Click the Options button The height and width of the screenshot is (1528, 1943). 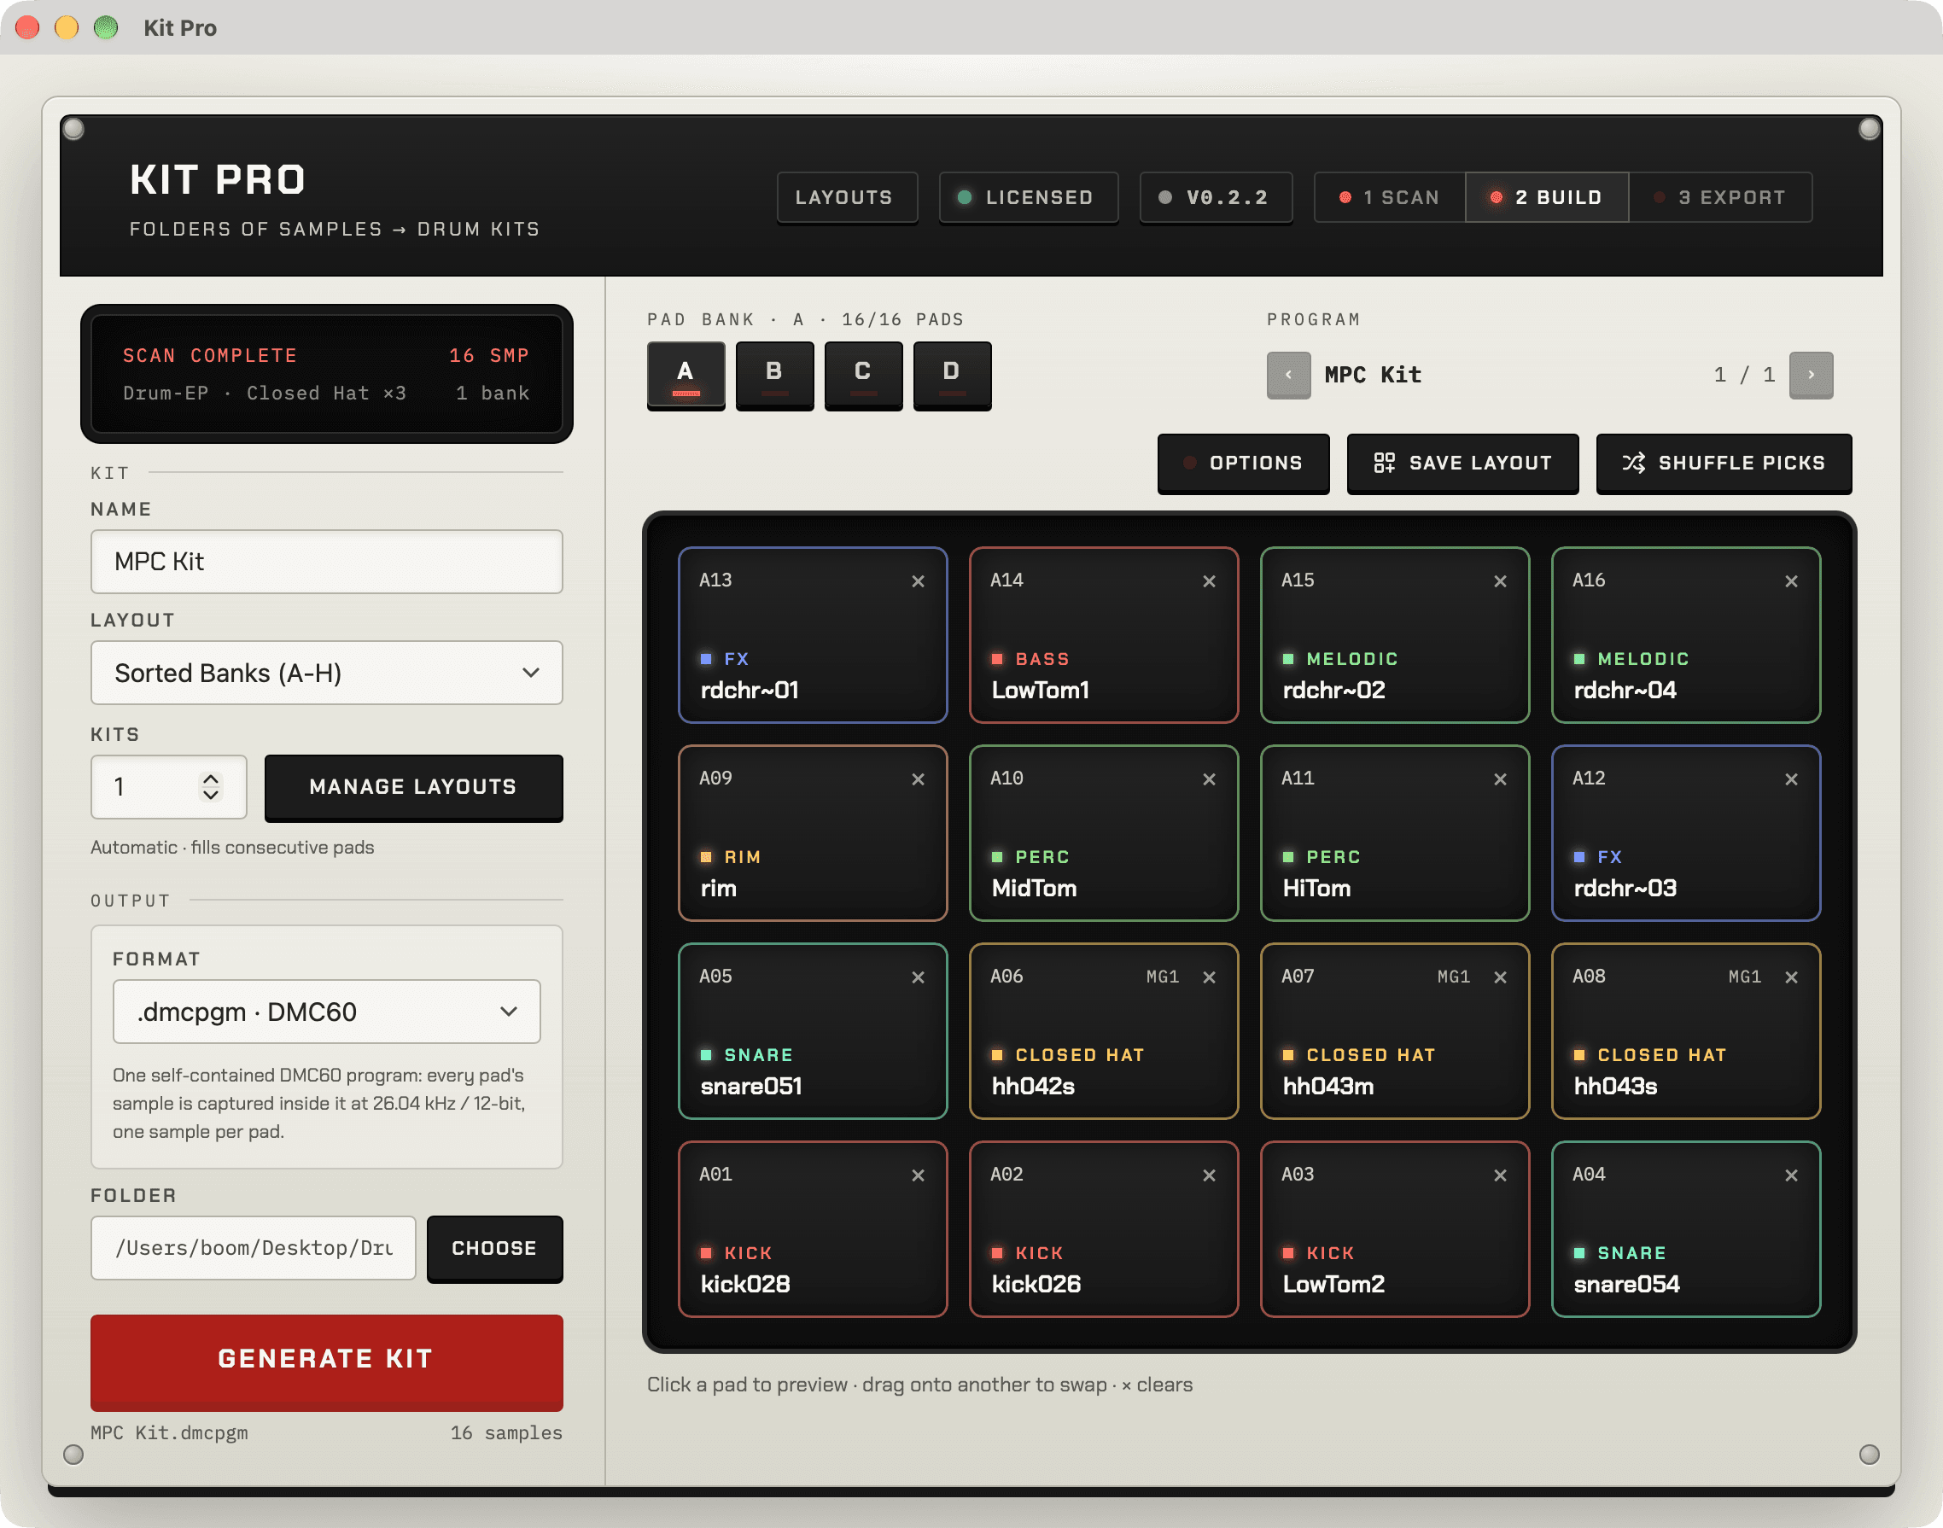1244,463
